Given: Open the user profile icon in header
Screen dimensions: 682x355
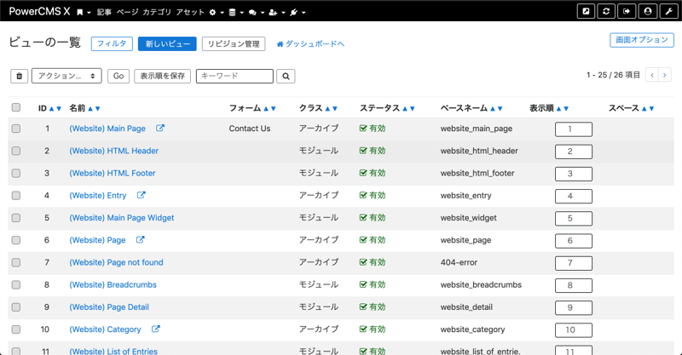Looking at the screenshot, I should pos(648,12).
